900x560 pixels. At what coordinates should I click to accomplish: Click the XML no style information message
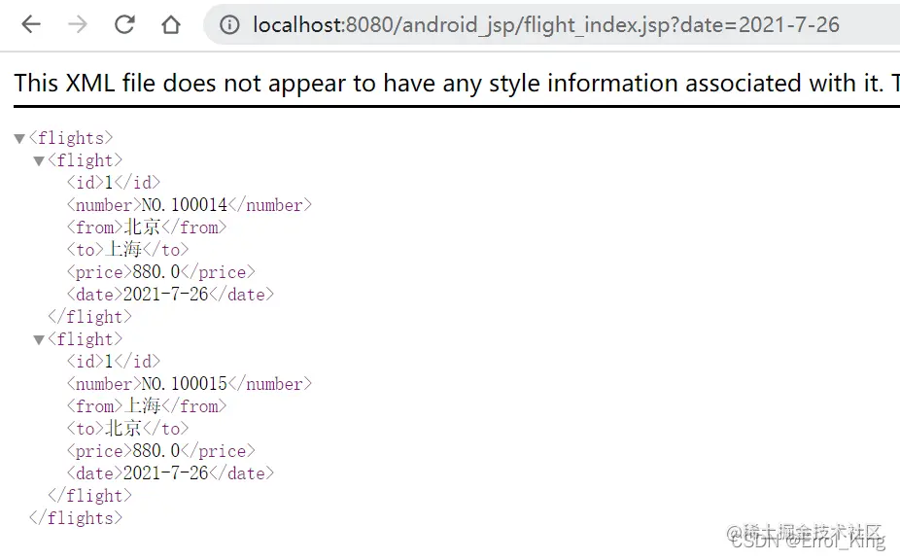[457, 84]
